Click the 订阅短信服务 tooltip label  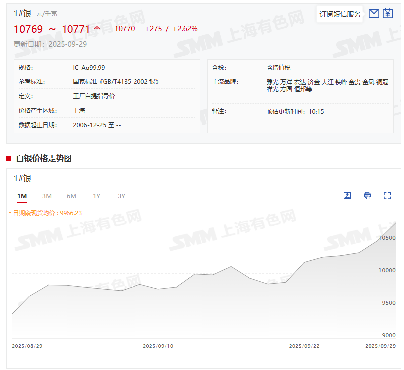point(340,14)
